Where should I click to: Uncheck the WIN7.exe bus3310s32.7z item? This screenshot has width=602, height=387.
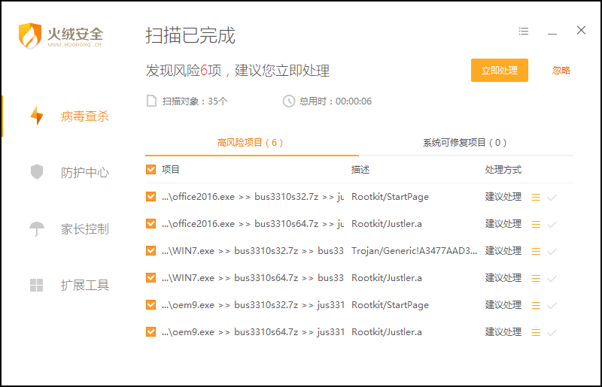(151, 251)
